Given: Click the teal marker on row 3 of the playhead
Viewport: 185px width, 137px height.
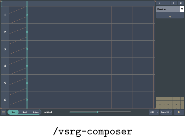Looking at the screenshot, I should 27,49.
